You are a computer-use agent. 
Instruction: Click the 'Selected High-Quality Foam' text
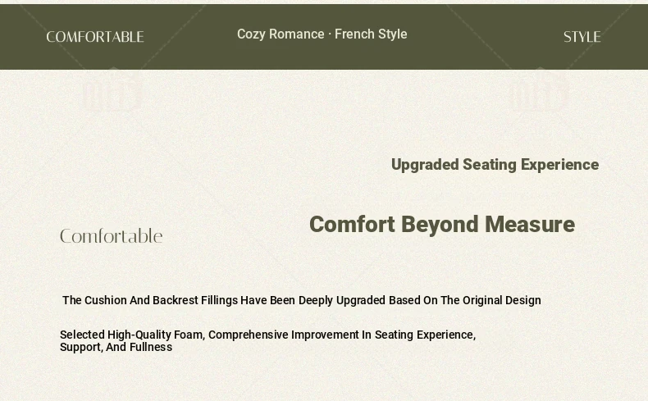132,335
